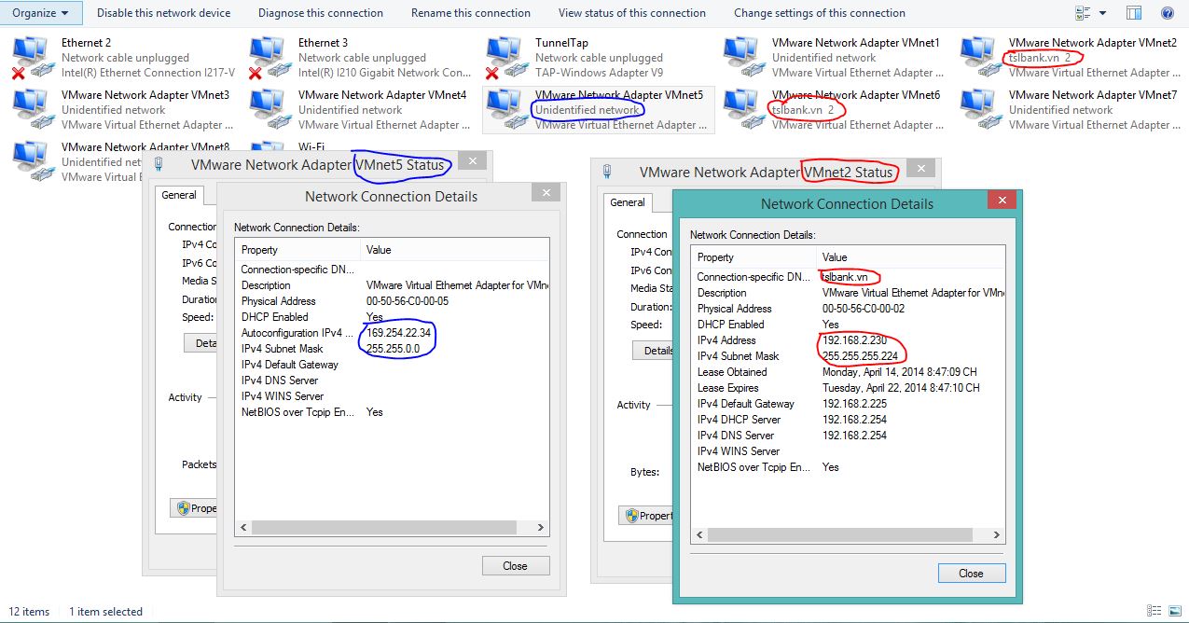Select the Ethernet 3 adapter icon

tap(268, 58)
